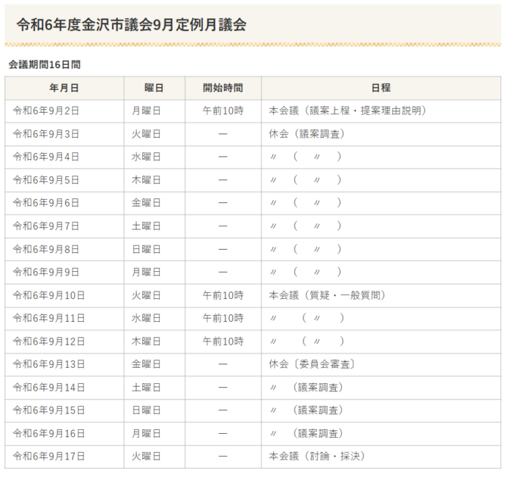Click 金曜日 in the 9月13日 row
This screenshot has height=477, width=507.
point(154,364)
